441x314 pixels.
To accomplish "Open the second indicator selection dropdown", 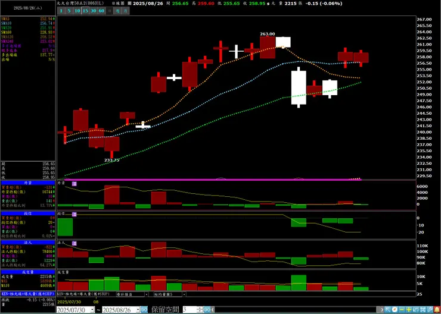I will click(146, 294).
